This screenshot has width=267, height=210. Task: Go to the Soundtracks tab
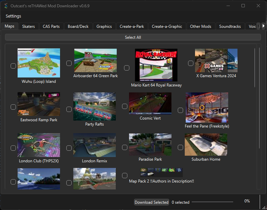tap(230, 26)
